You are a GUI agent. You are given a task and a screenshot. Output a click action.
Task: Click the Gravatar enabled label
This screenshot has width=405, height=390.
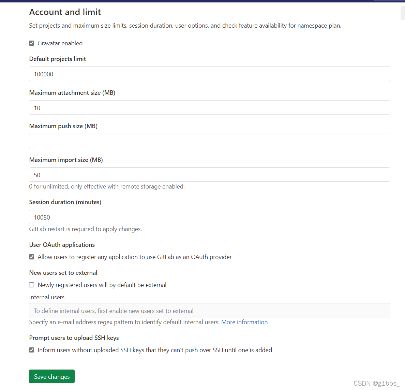click(x=60, y=43)
